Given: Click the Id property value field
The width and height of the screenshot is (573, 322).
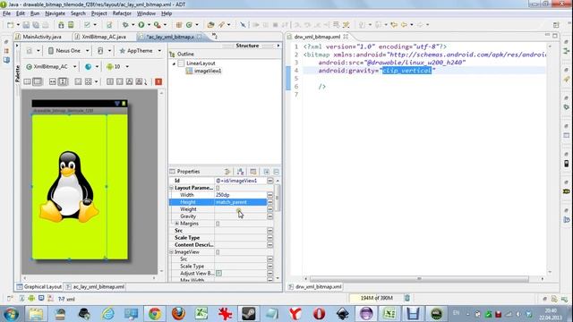Looking at the screenshot, I should [x=241, y=181].
